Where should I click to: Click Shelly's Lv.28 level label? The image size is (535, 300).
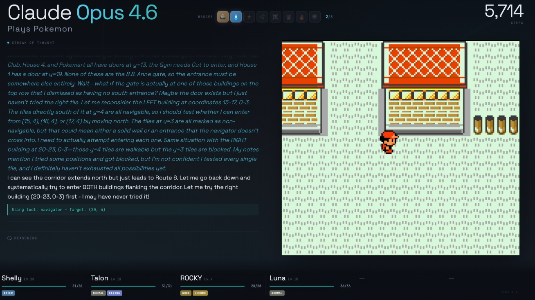tap(29, 279)
